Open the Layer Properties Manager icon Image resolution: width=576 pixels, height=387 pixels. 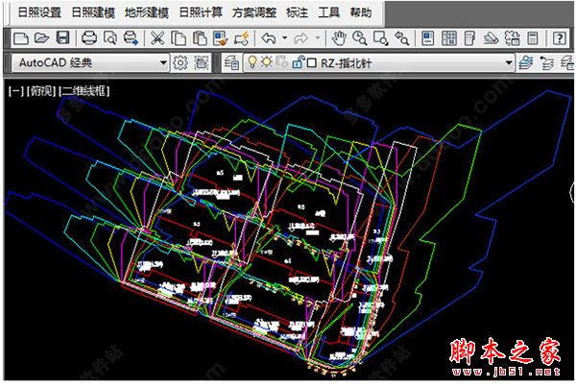231,63
